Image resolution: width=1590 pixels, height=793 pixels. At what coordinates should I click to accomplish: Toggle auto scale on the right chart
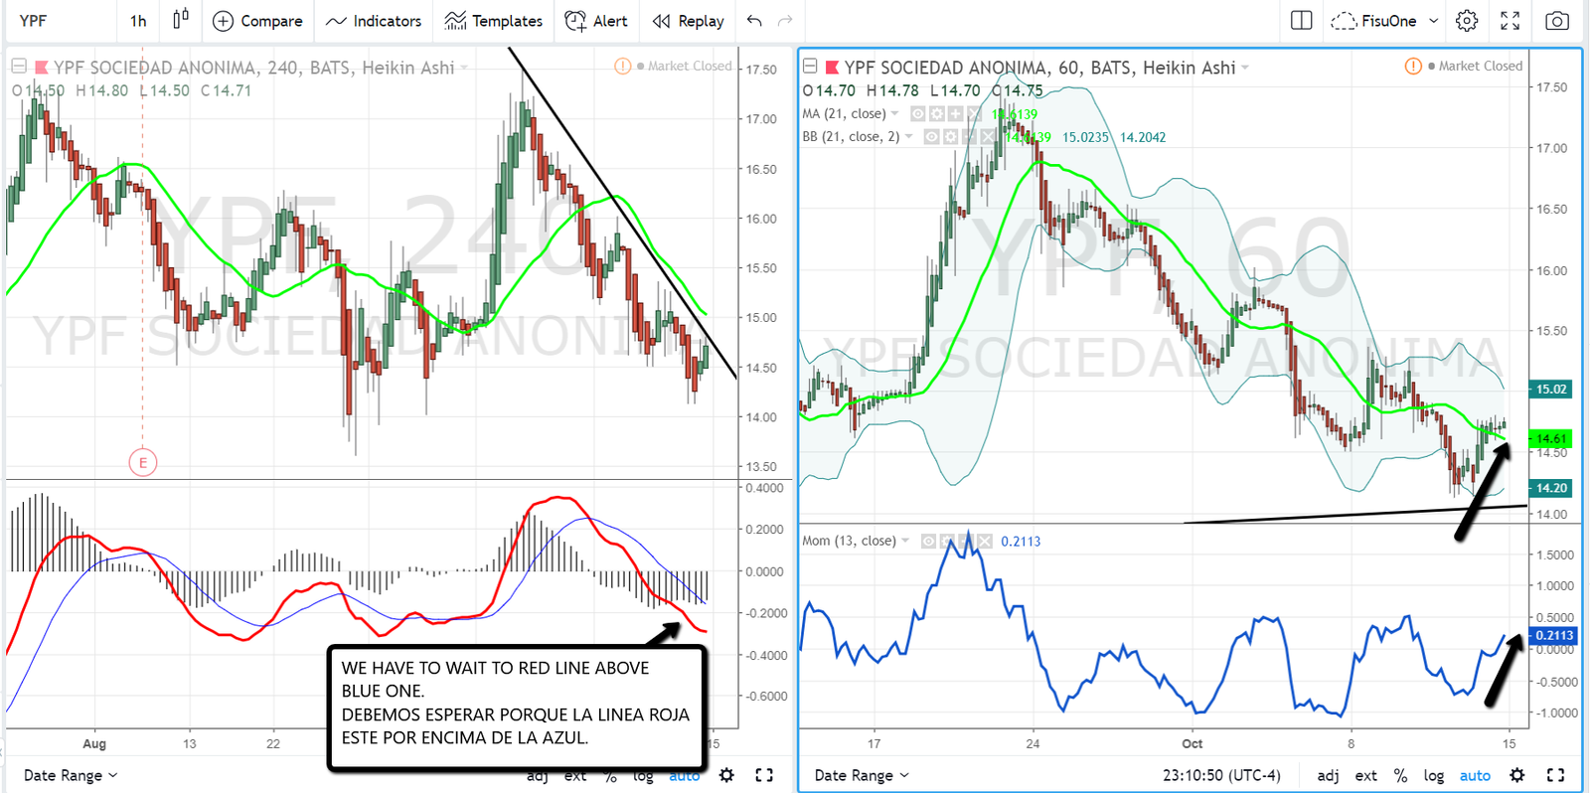[x=1475, y=775]
